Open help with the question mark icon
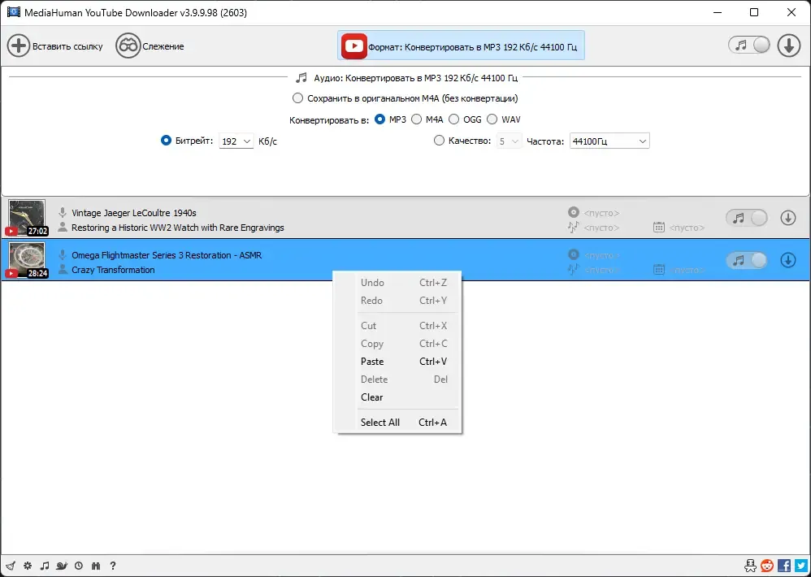Image resolution: width=811 pixels, height=577 pixels. tap(113, 566)
